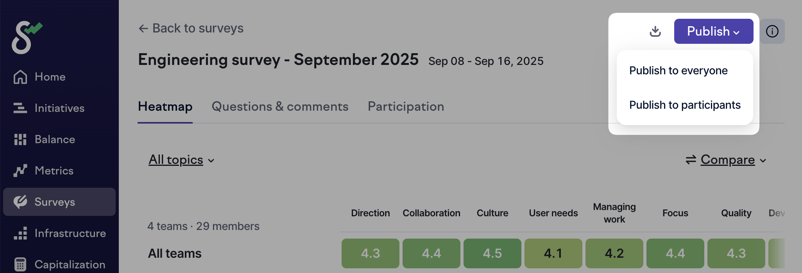Click the All teams Culture 4.5 cell
The width and height of the screenshot is (802, 273).
pyautogui.click(x=492, y=253)
